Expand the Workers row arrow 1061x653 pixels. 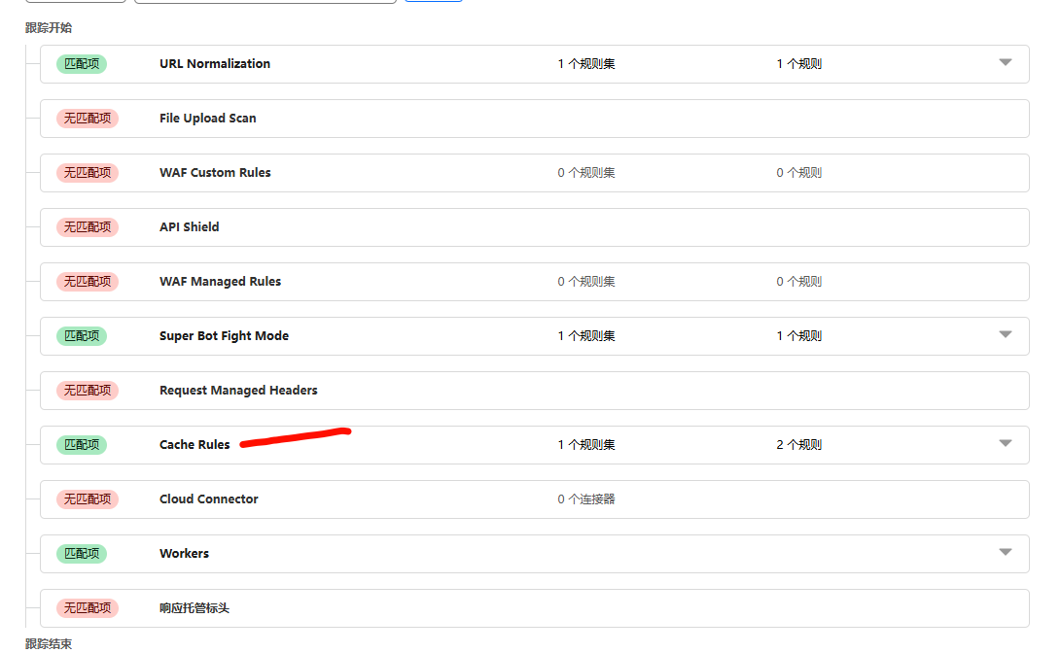coord(1005,552)
